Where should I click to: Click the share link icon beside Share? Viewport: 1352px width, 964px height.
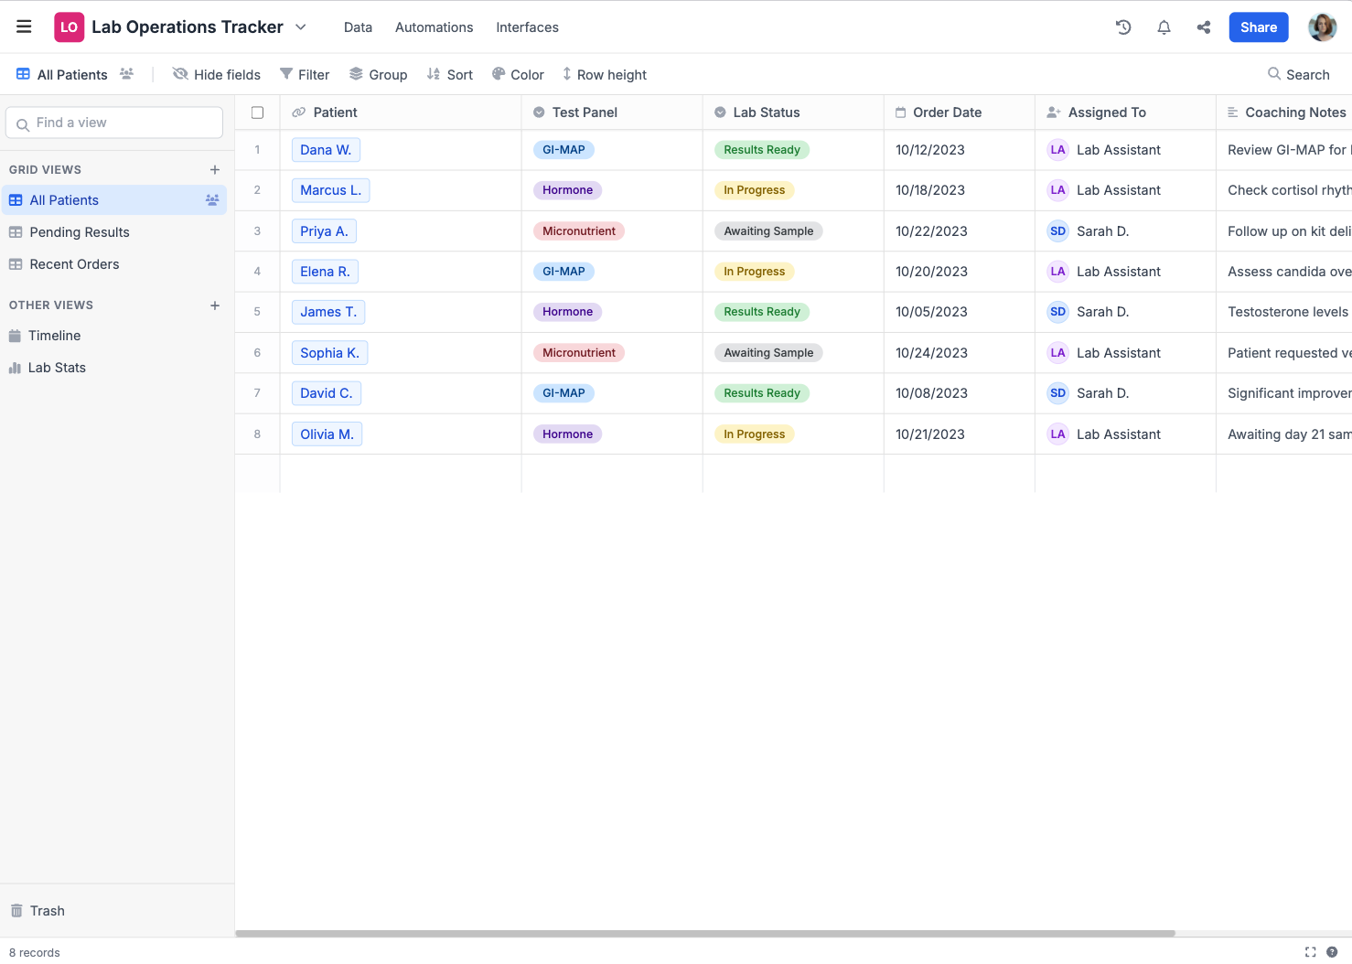coord(1204,27)
